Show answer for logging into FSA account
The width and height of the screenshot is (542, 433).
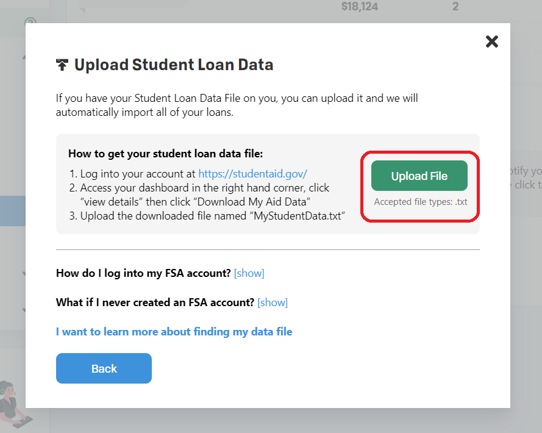tap(249, 273)
